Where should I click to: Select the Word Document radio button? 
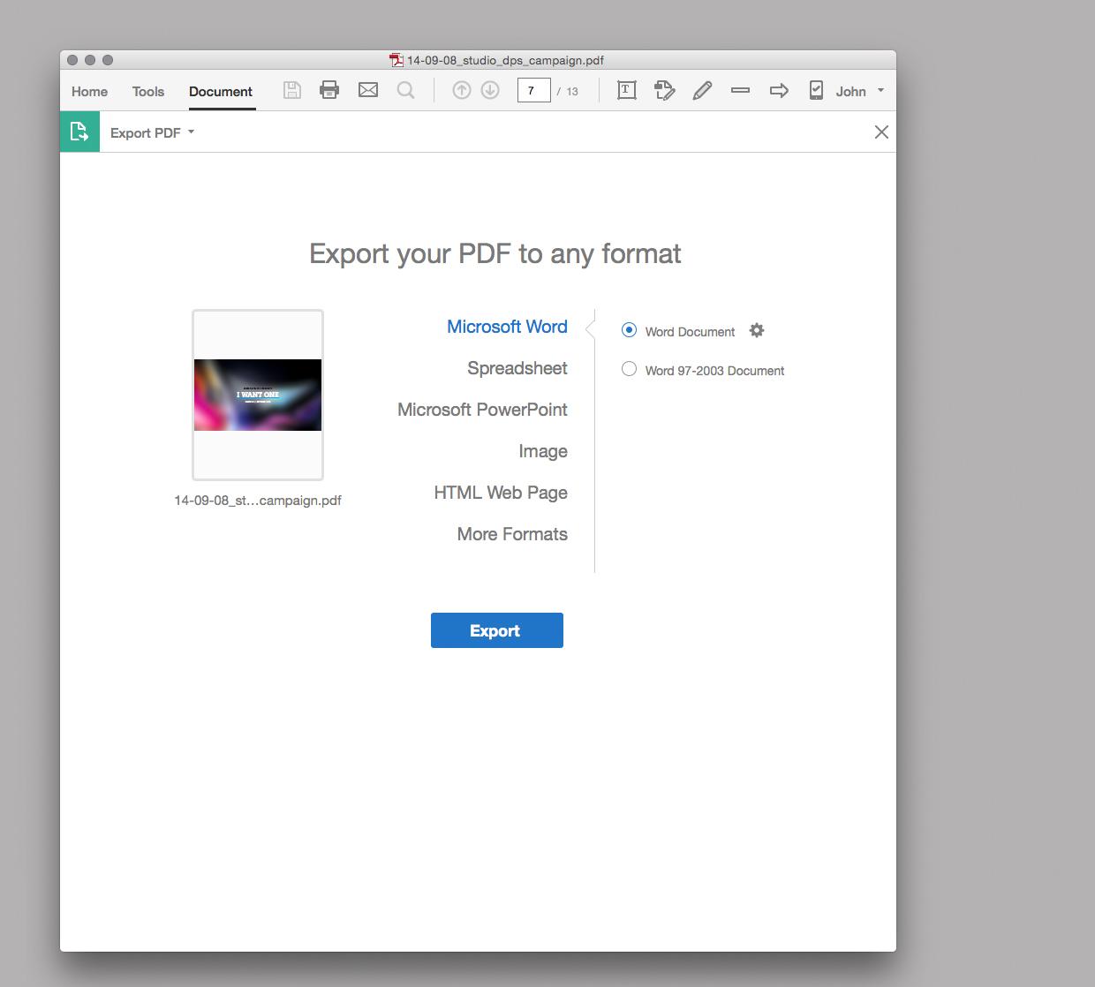point(629,330)
